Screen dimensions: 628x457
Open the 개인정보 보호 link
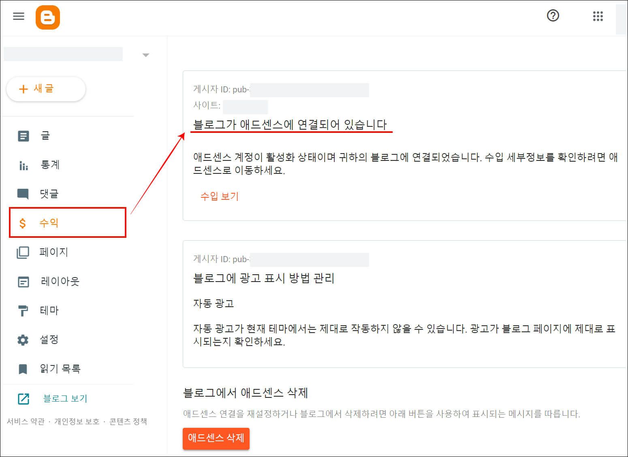click(77, 421)
